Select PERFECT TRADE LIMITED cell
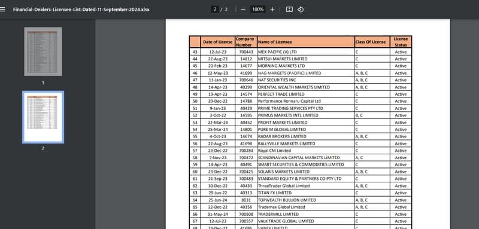 click(306, 94)
